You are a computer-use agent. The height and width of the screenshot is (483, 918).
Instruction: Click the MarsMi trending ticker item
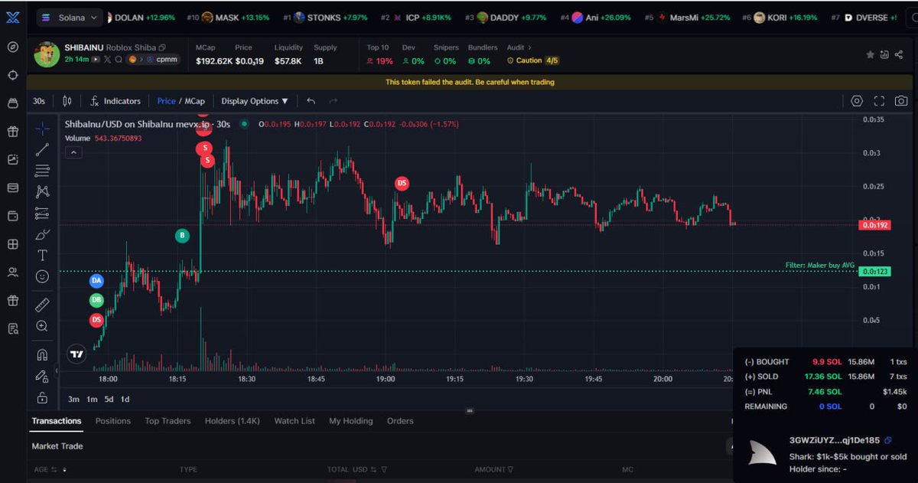[x=688, y=17]
